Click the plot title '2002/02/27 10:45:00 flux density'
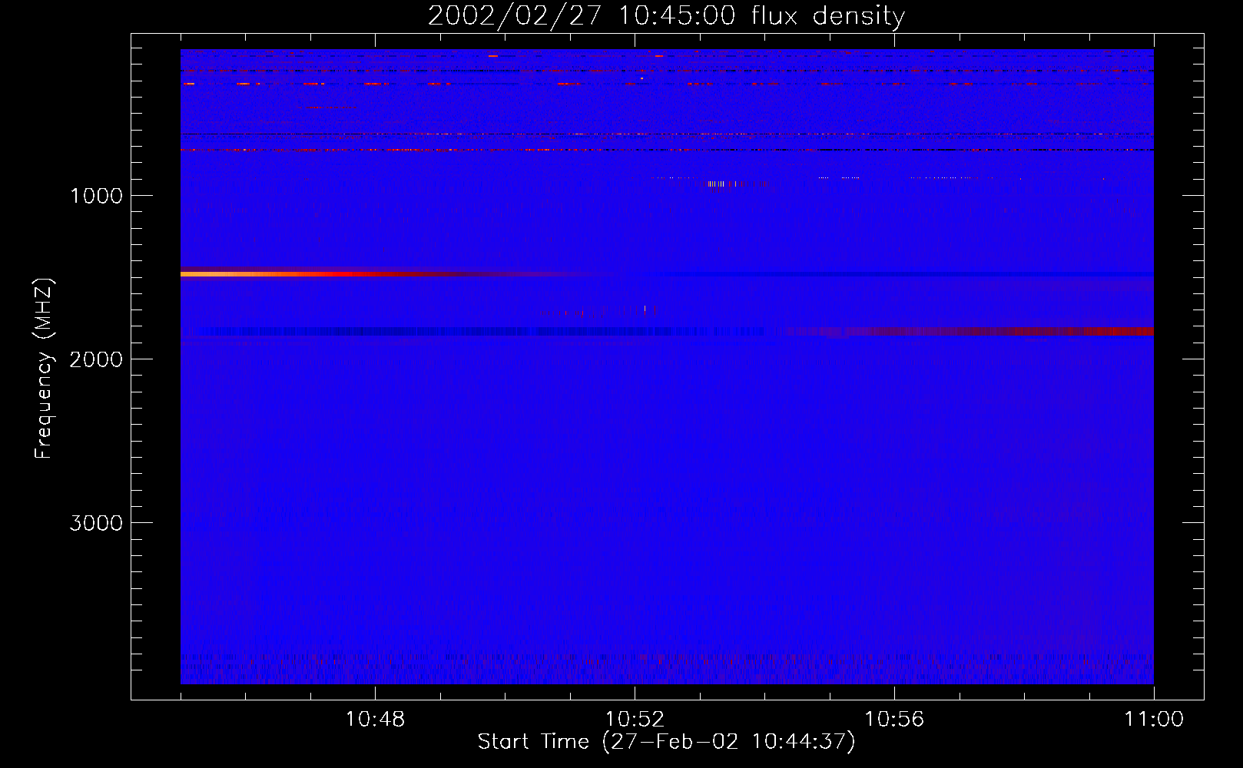 (666, 16)
